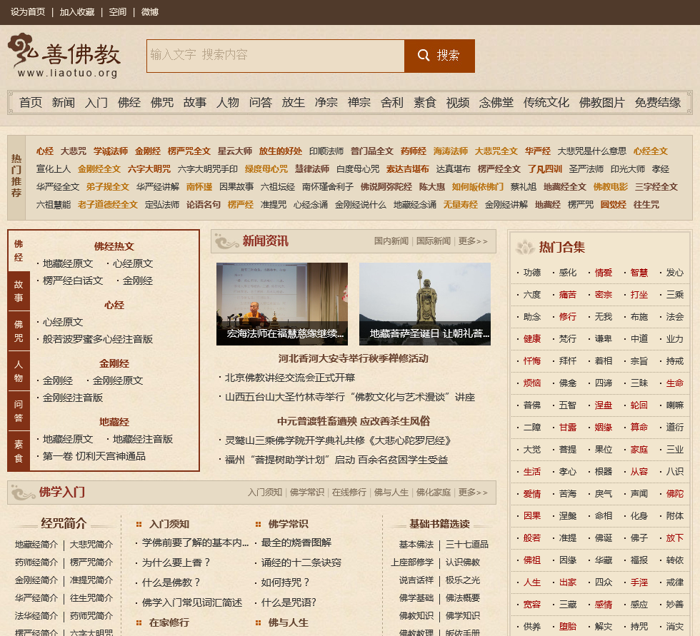This screenshot has height=636, width=700.
Task: Select 素食 in main navigation
Action: (424, 103)
